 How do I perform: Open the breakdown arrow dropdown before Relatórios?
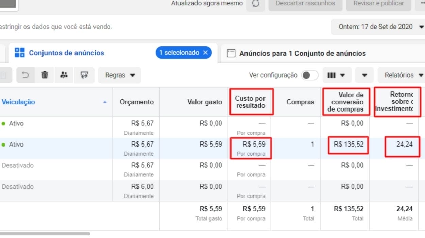364,75
